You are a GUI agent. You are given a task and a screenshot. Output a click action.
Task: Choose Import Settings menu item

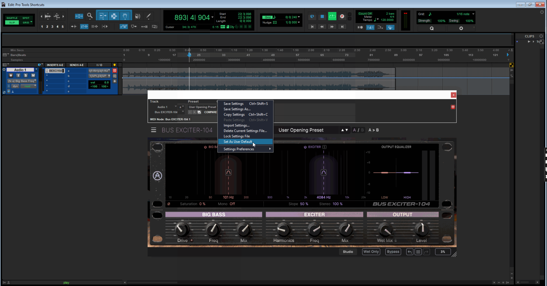(245, 125)
